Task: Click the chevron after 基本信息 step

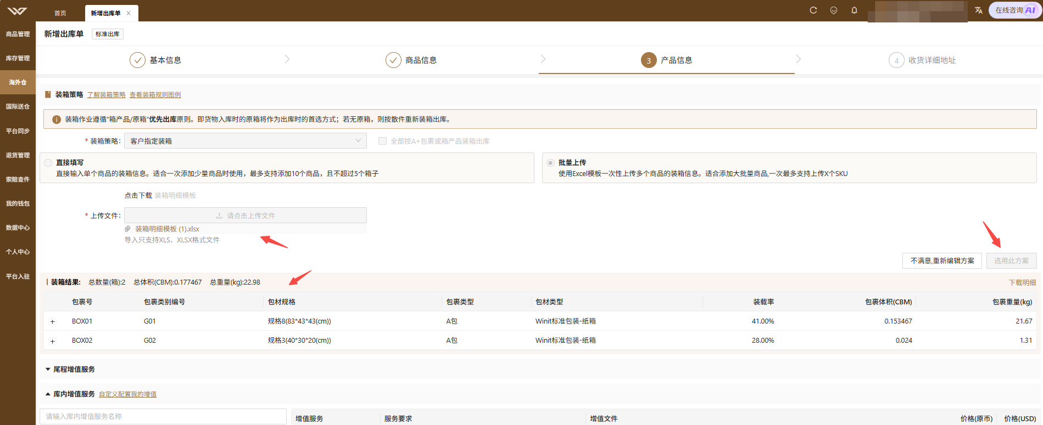Action: coord(287,59)
